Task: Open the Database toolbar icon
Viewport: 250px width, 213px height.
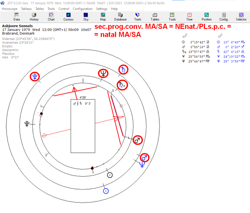Action: (x=120, y=17)
